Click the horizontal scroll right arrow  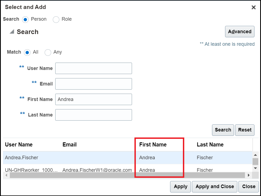pyautogui.click(x=249, y=175)
